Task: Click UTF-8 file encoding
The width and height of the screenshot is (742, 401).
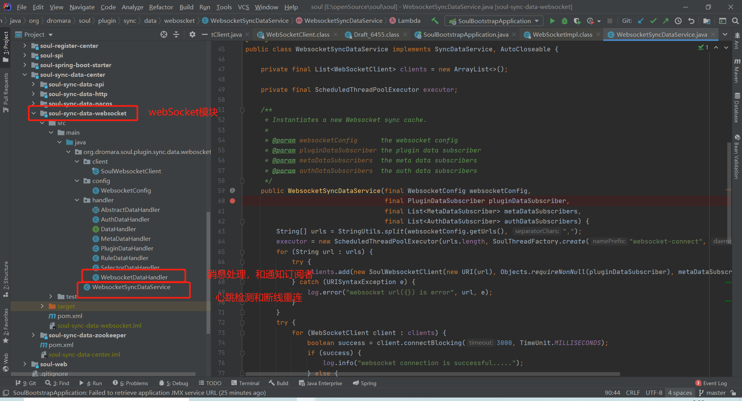Action: [654, 393]
